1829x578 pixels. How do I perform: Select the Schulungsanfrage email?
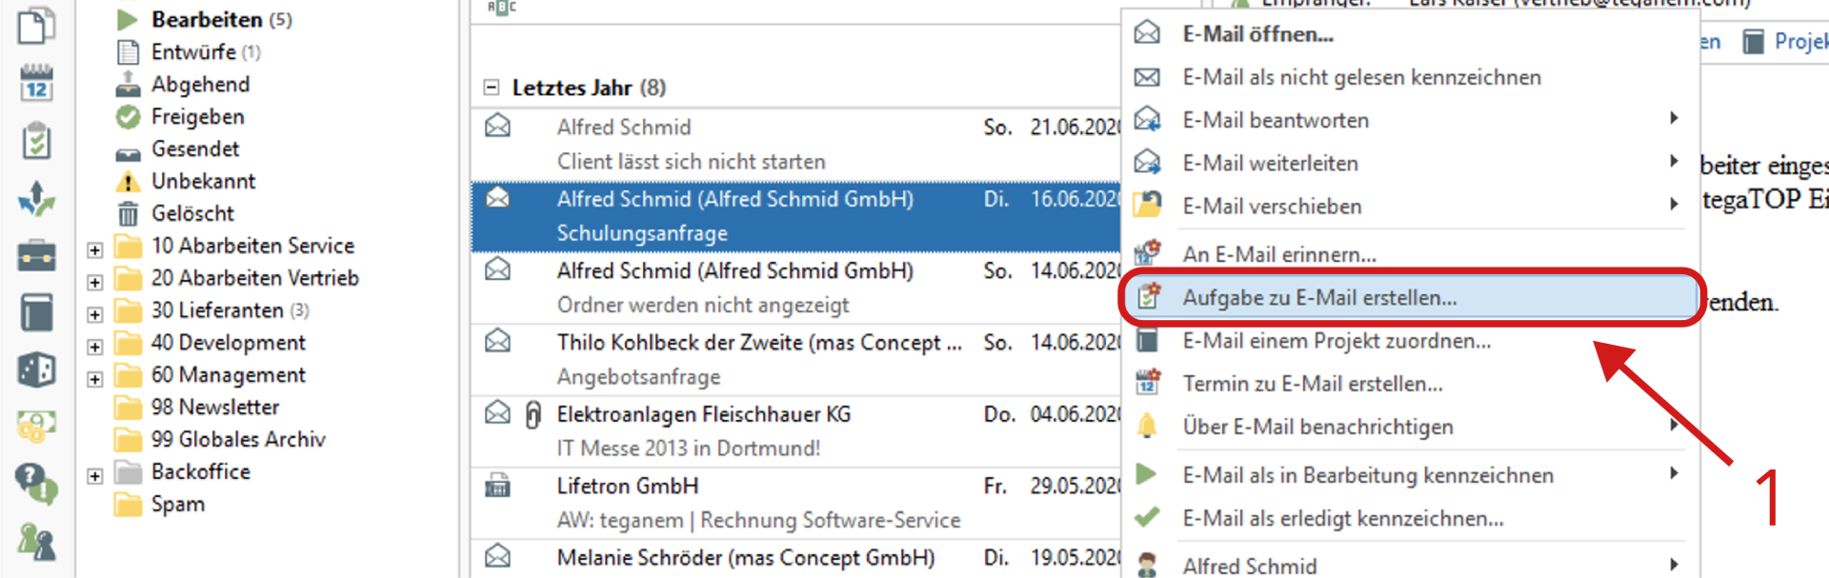point(795,216)
